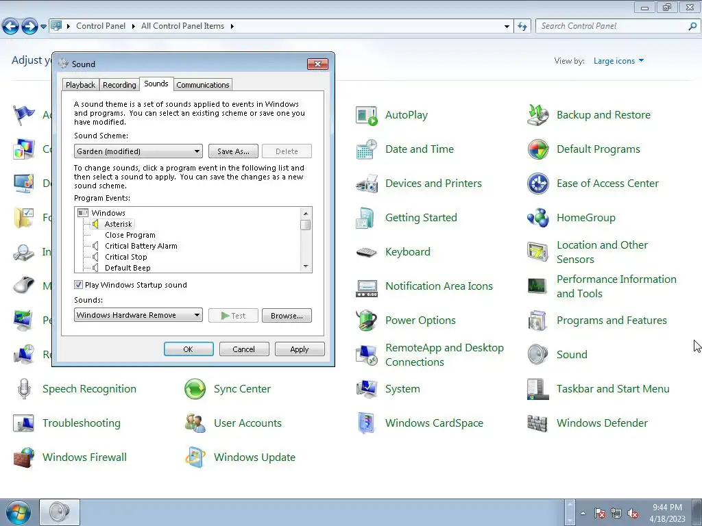Image resolution: width=702 pixels, height=526 pixels.
Task: Open the Location and Other Sensors icon
Action: coord(538,252)
